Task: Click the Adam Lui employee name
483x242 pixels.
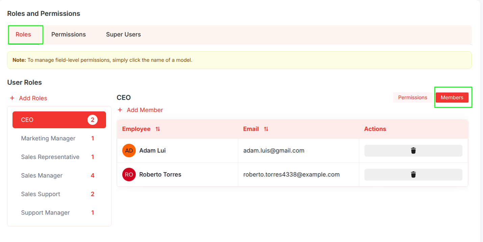Action: pyautogui.click(x=152, y=151)
